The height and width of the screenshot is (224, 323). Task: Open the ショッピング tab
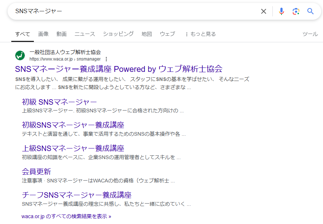[118, 34]
